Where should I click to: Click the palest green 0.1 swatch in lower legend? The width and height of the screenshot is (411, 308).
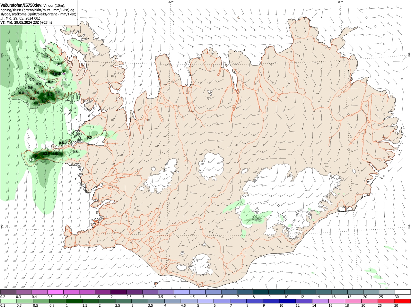[x=8, y=301]
